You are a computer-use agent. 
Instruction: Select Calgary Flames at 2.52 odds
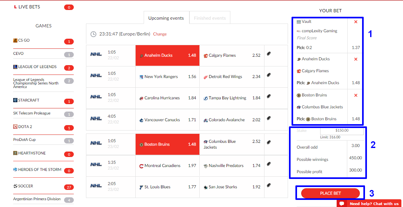[232, 55]
